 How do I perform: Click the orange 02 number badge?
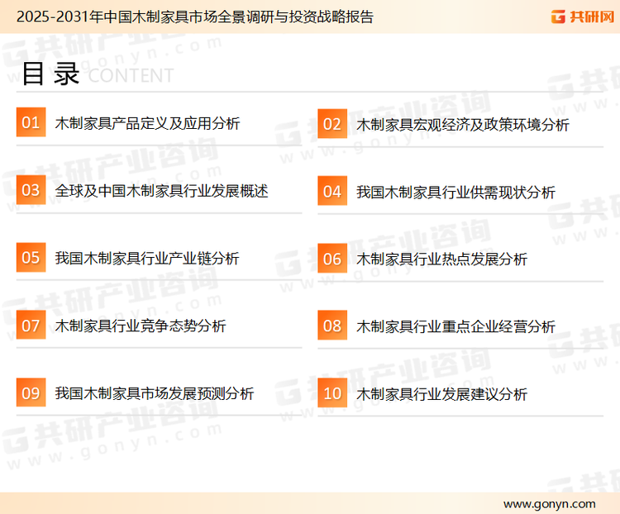click(332, 124)
